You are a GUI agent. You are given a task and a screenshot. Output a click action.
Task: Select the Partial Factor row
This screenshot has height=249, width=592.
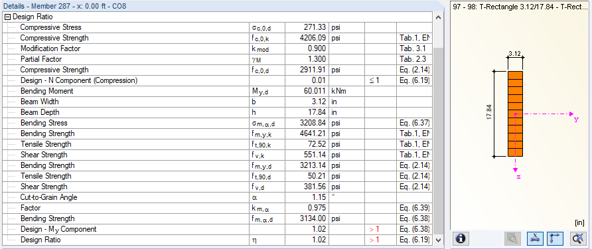pos(217,59)
